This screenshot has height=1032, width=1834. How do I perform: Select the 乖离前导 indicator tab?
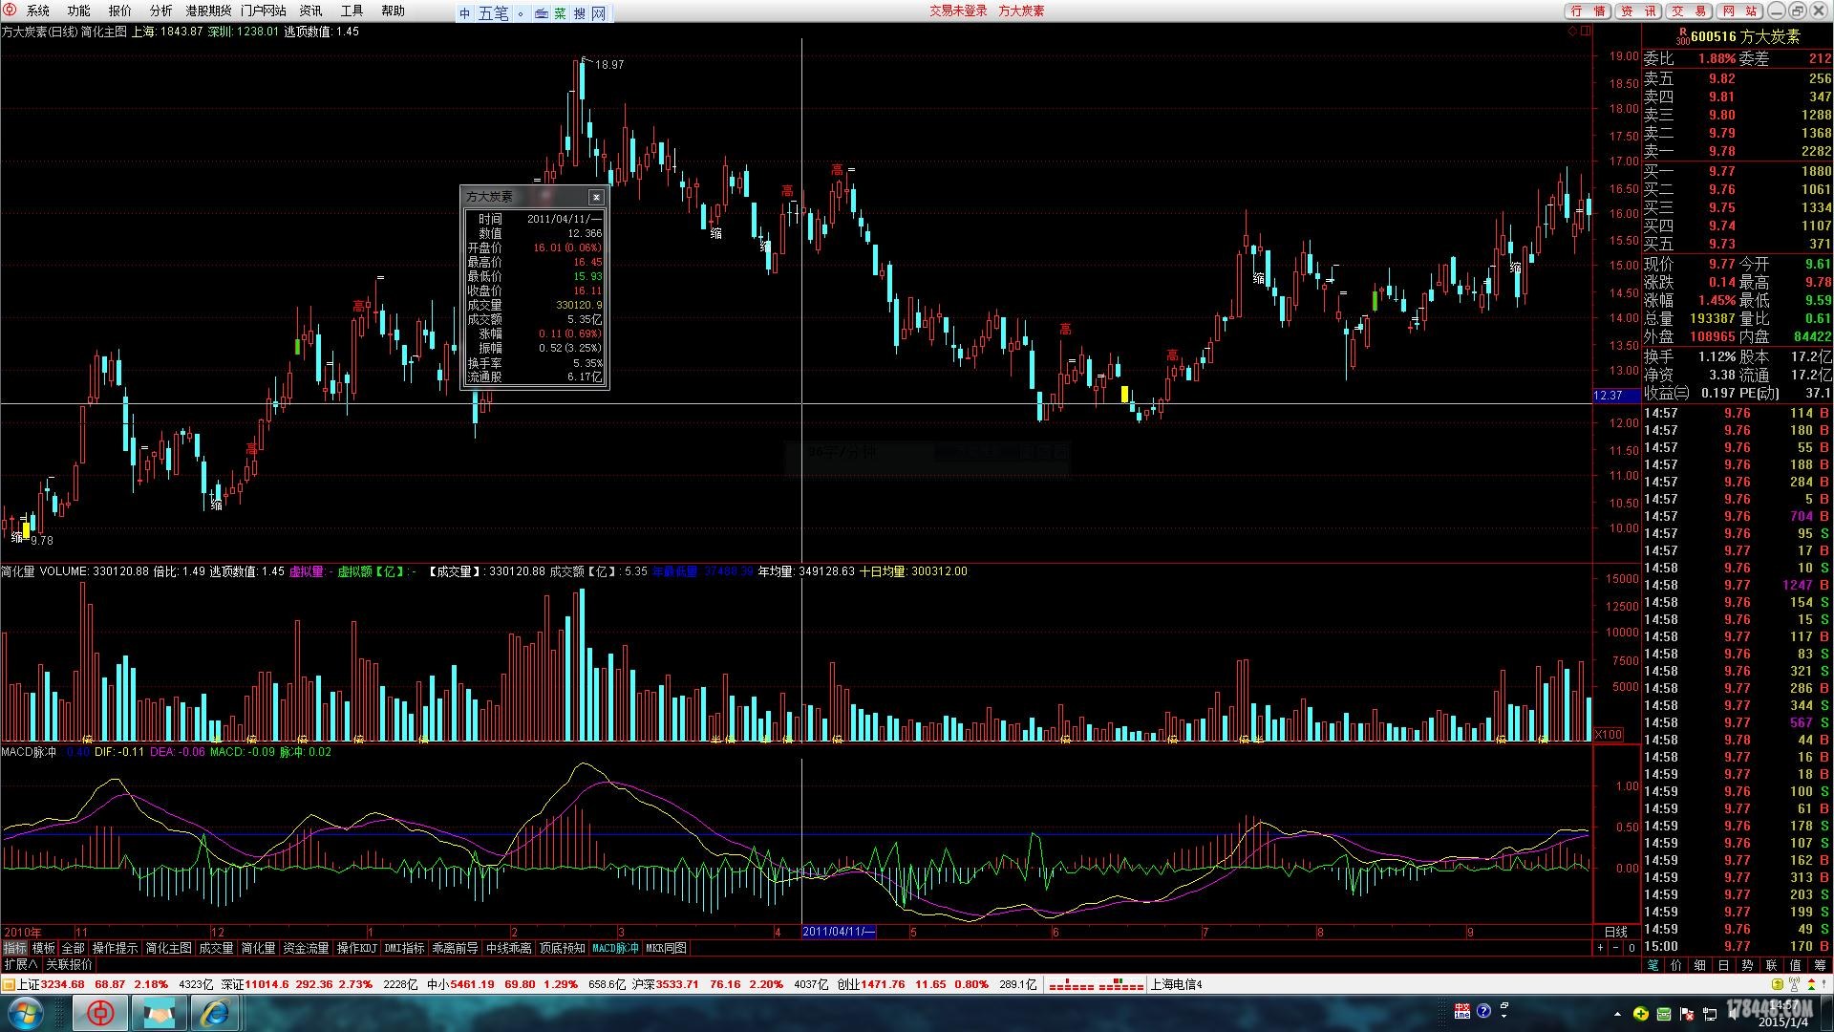click(x=456, y=948)
